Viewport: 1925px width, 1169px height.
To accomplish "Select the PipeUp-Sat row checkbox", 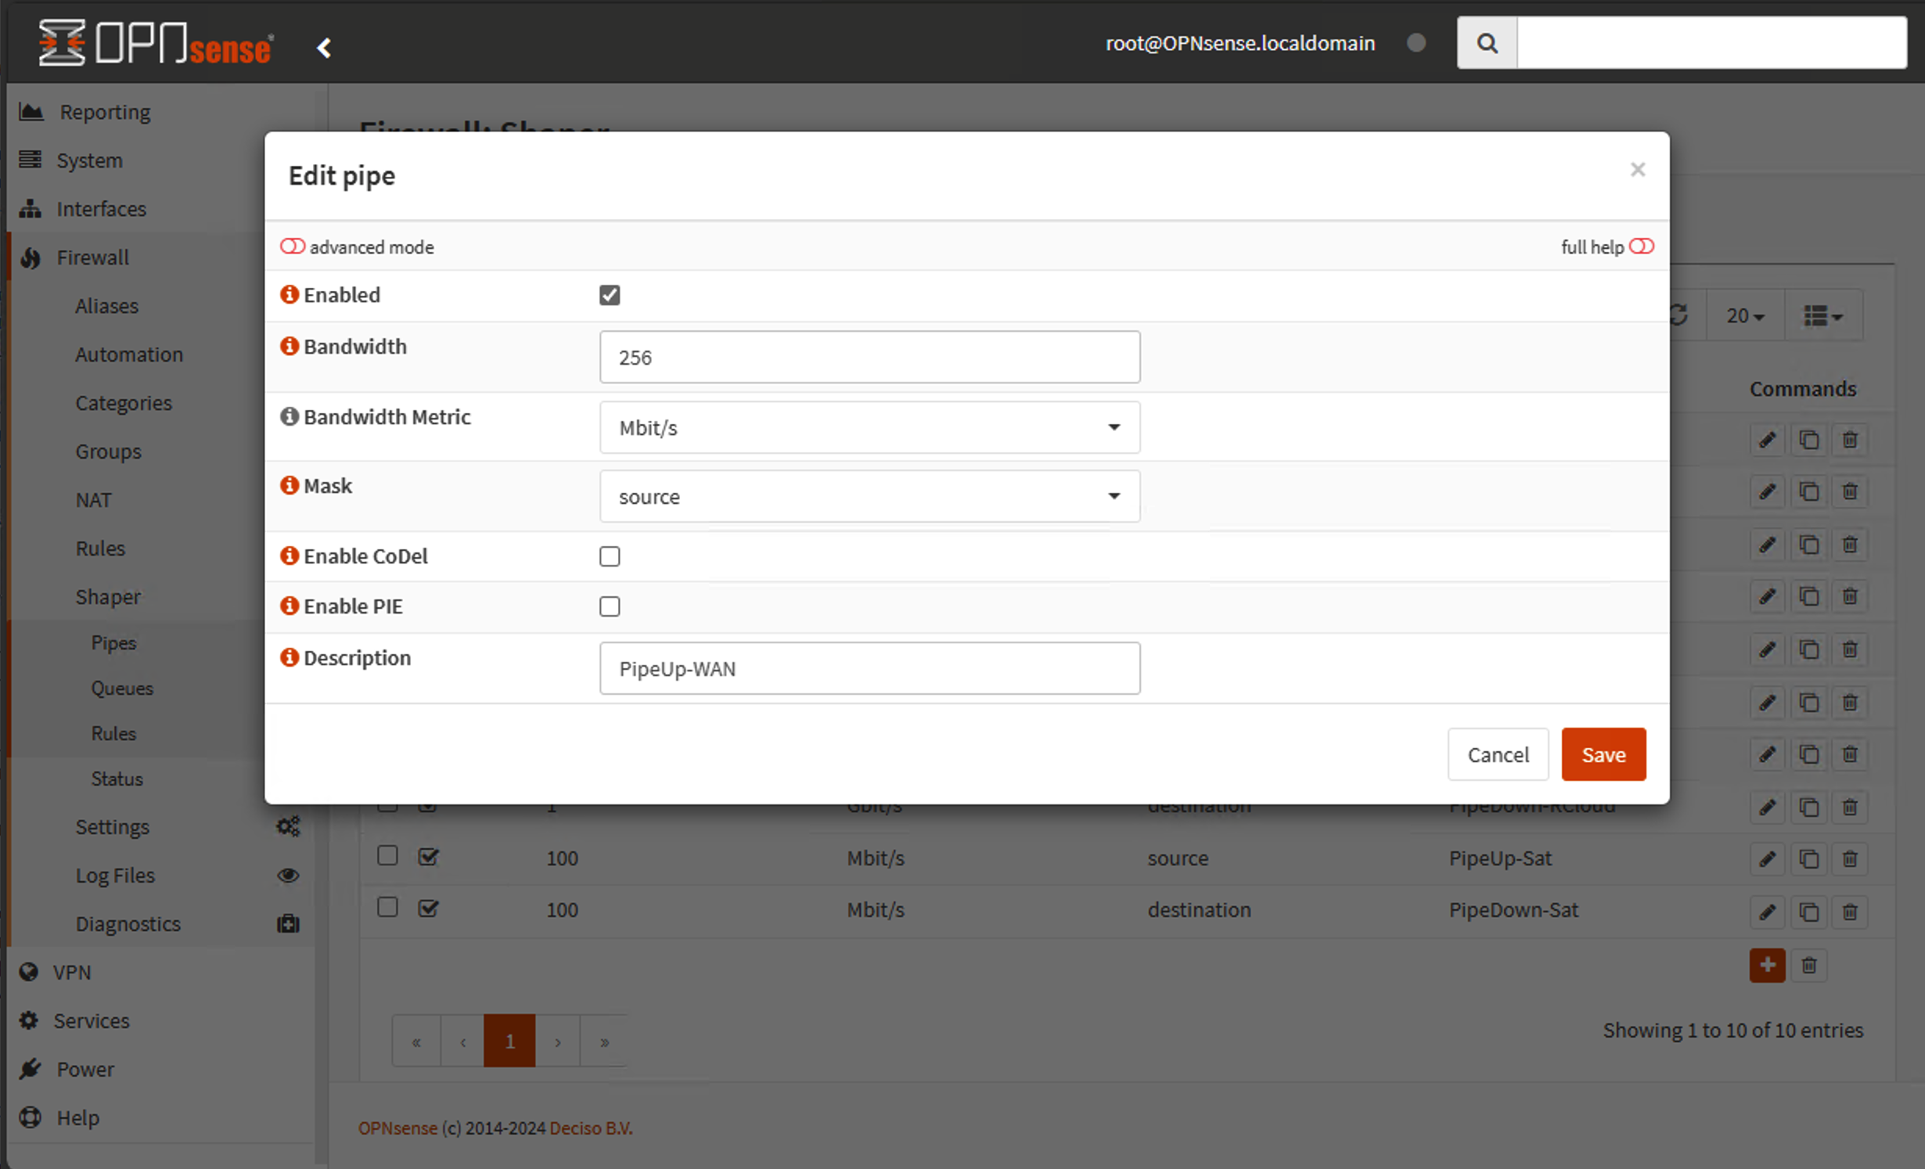I will [x=387, y=856].
